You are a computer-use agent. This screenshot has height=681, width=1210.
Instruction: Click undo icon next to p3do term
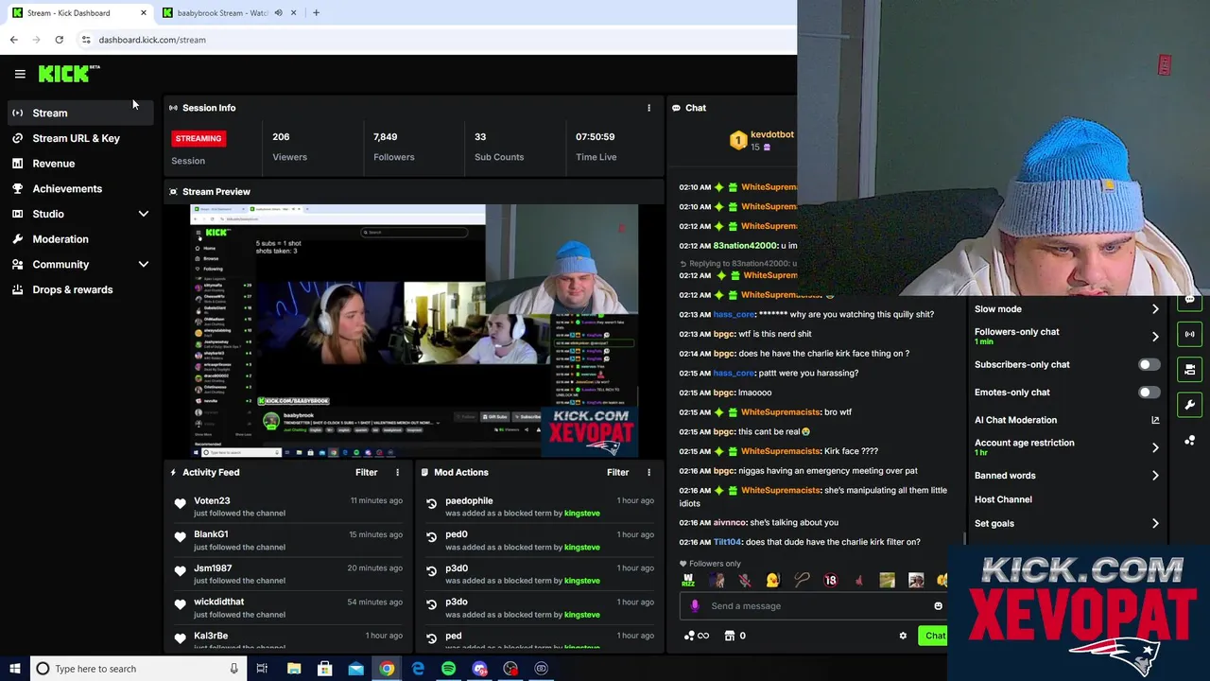click(x=432, y=606)
